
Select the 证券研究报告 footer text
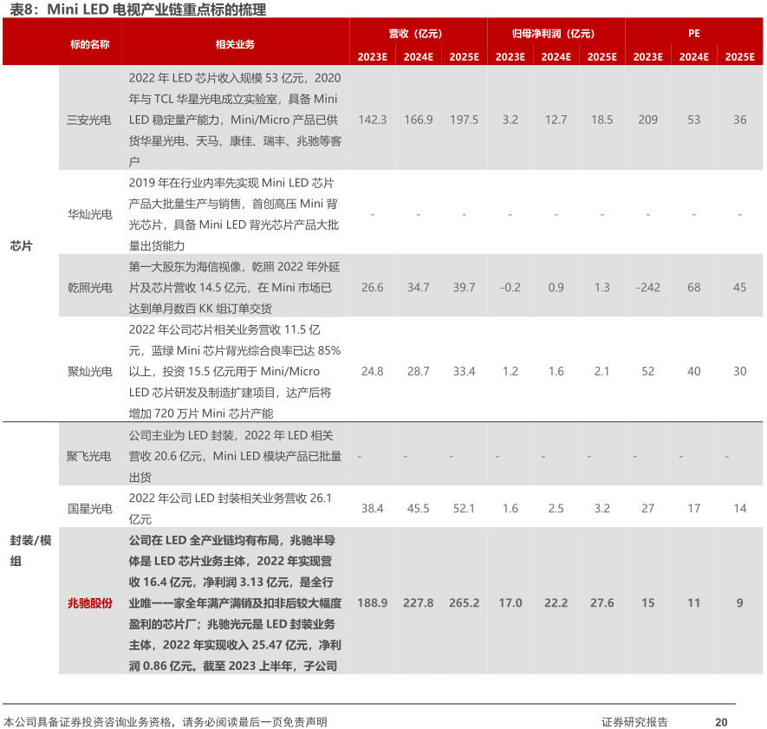tap(634, 721)
